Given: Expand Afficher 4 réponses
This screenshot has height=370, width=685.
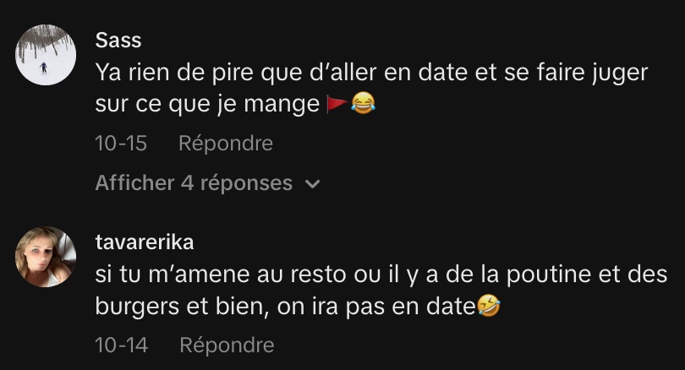Looking at the screenshot, I should (207, 182).
